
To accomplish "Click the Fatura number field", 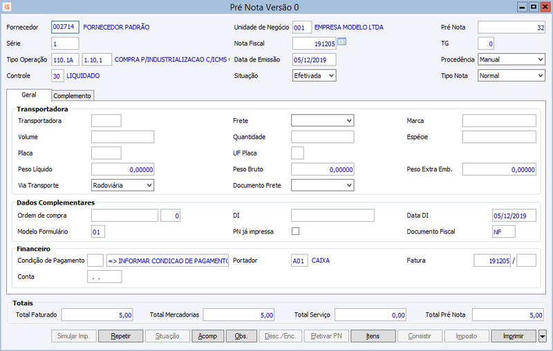I will [x=492, y=260].
